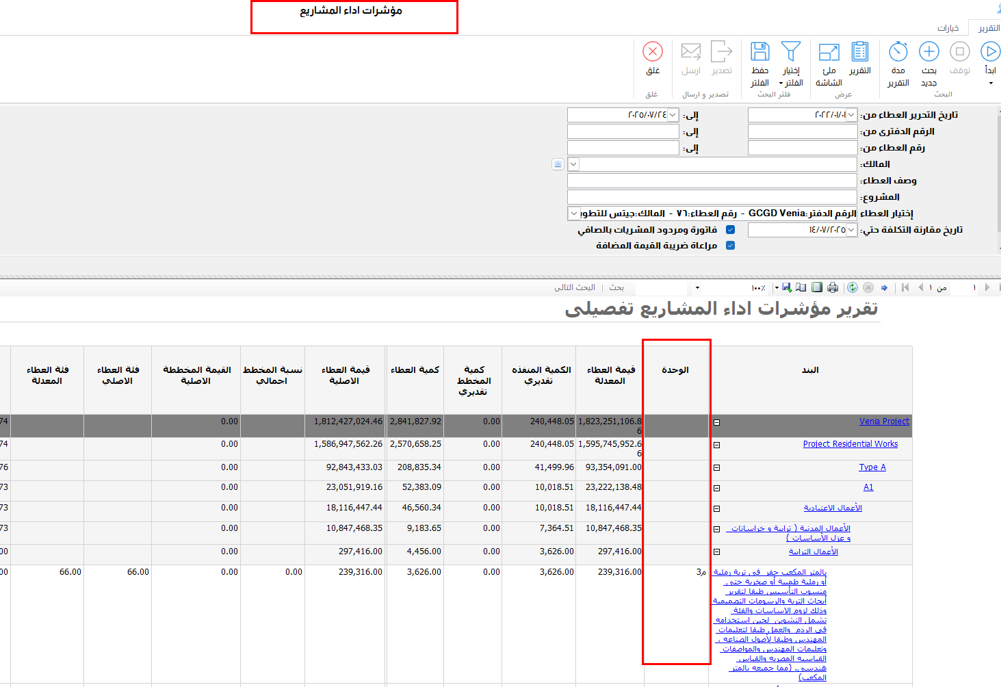
Task: Go to previous report page arrow
Action: 920,287
